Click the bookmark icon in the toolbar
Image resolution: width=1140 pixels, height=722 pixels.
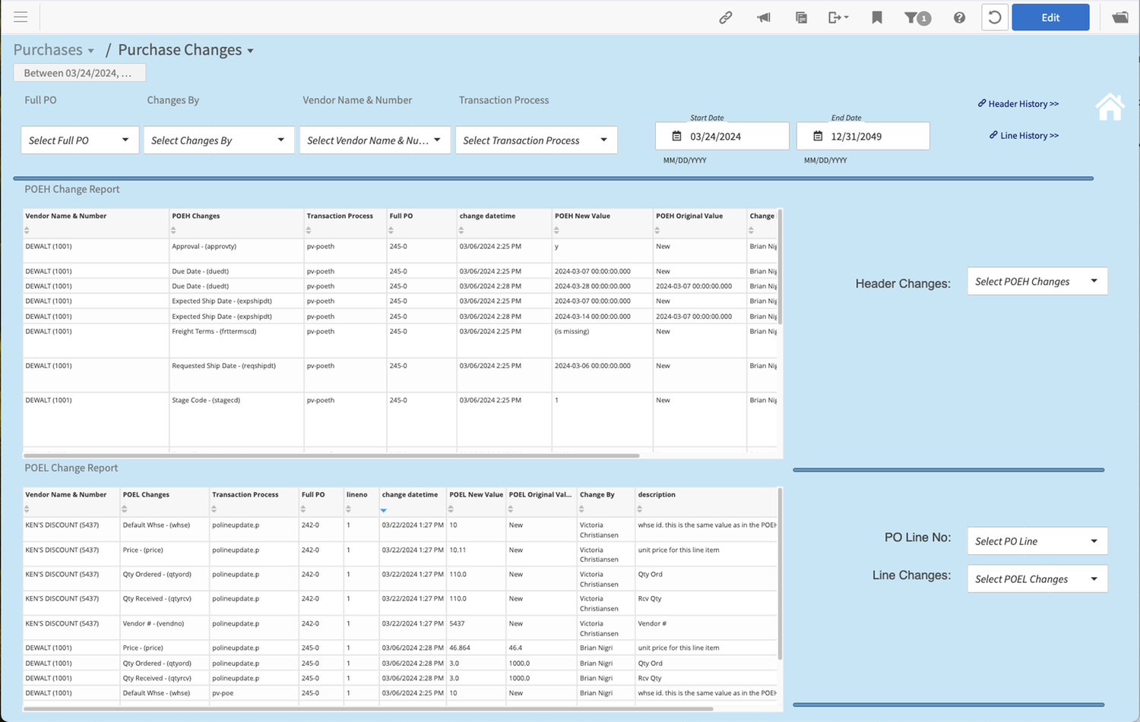pyautogui.click(x=877, y=17)
